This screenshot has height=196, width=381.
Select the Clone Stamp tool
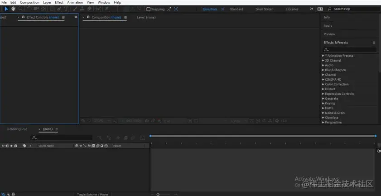tap(82, 9)
